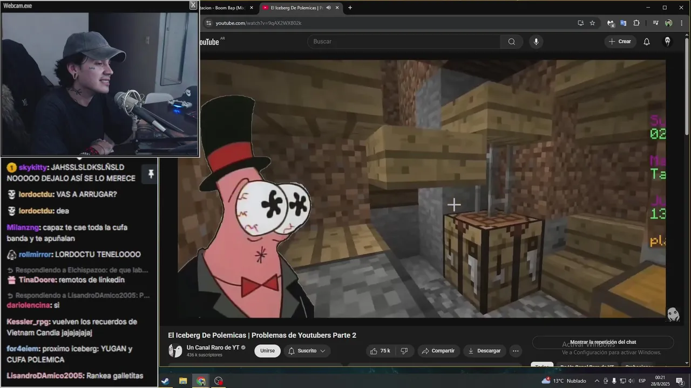
Task: Close the Webcam.exe overlay window
Action: click(193, 5)
